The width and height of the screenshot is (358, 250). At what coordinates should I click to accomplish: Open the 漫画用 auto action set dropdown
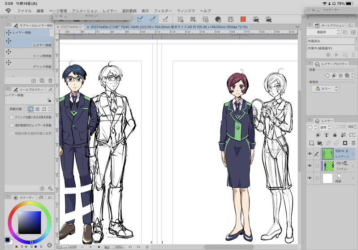323,32
